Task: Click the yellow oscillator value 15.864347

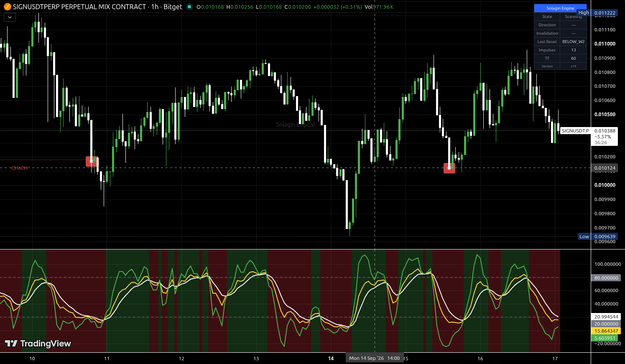Action: [606, 331]
